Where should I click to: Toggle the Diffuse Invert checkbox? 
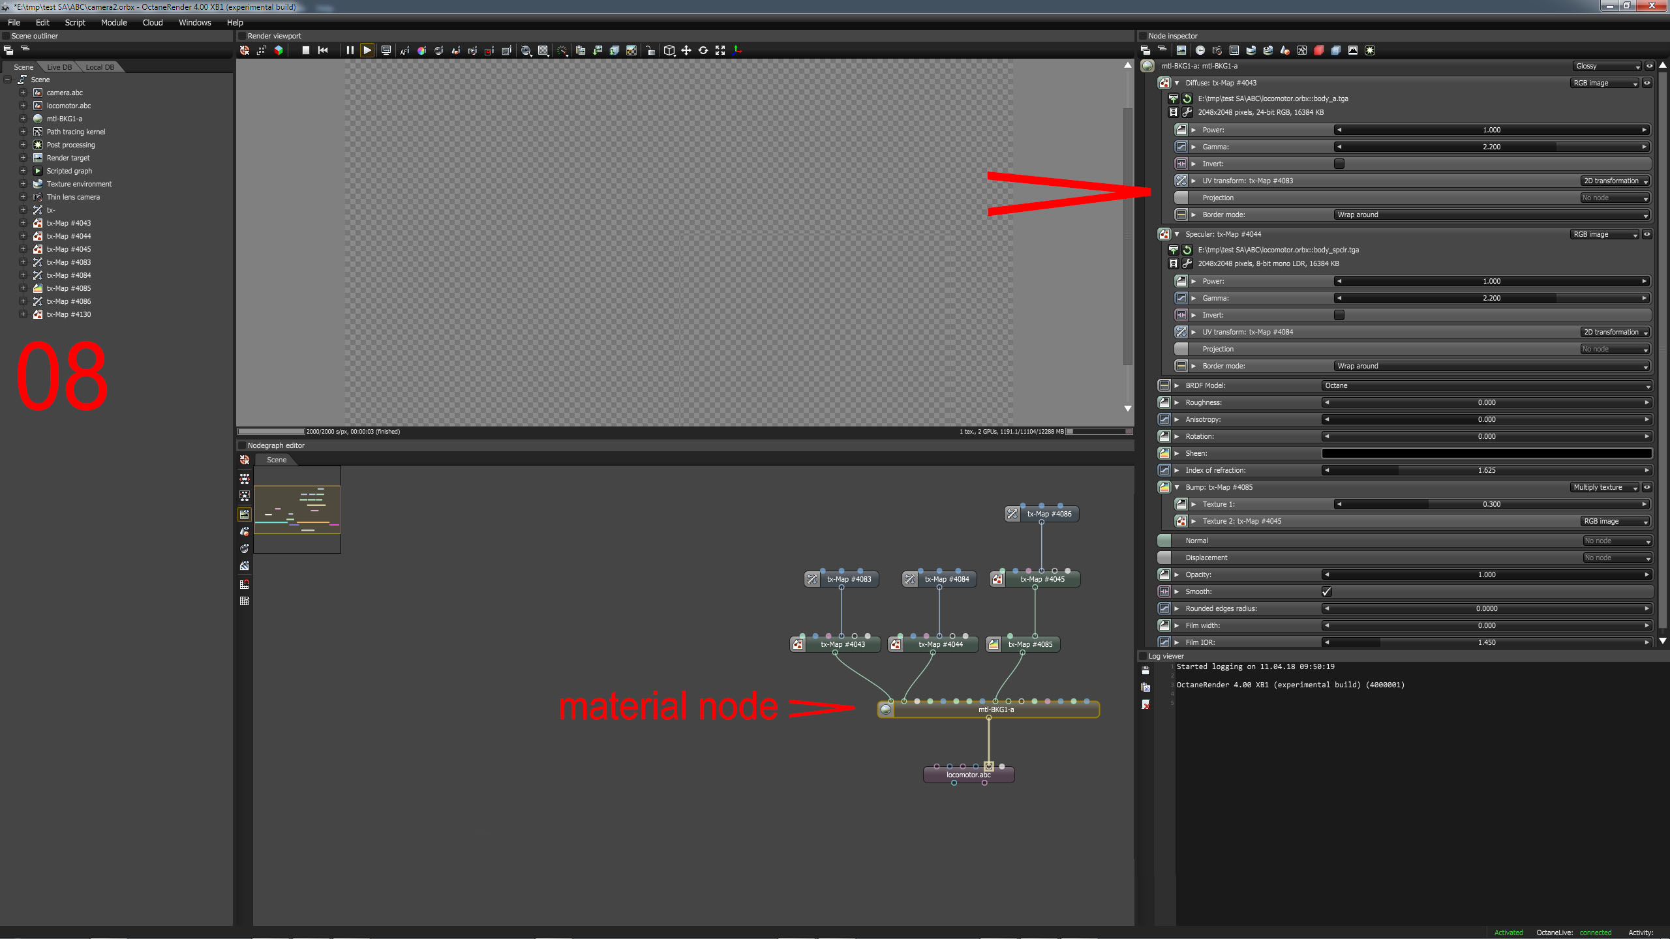1339,164
